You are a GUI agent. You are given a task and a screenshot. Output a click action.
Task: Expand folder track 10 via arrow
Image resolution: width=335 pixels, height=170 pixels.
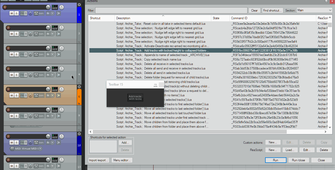coord(79,134)
